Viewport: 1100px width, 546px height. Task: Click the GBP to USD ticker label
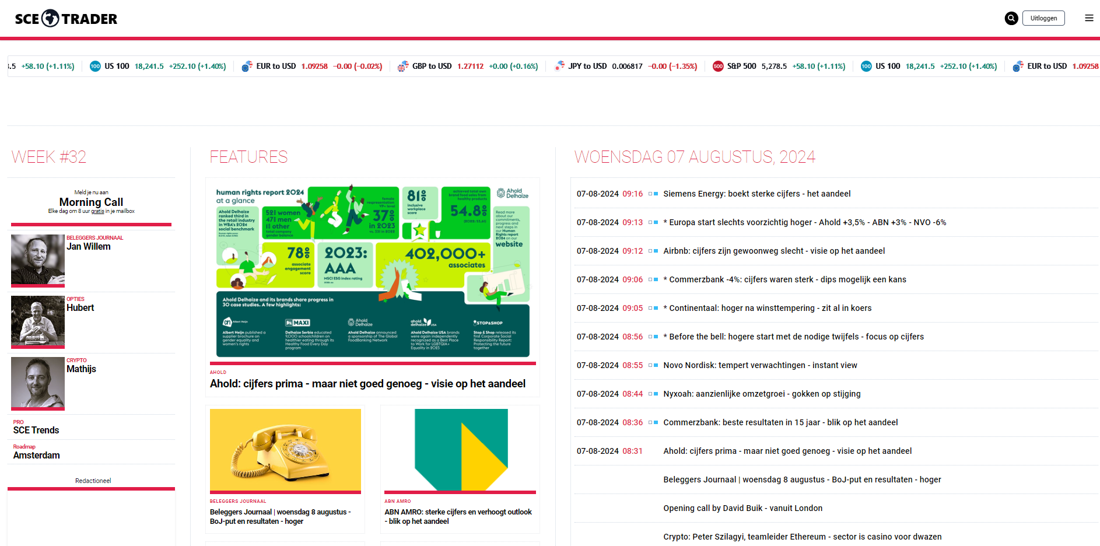432,66
